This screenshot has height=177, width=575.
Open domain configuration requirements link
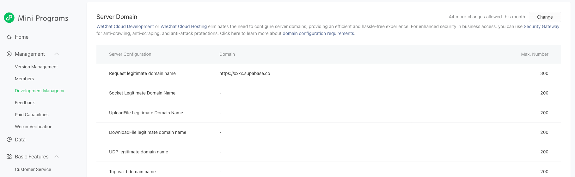[x=318, y=33]
